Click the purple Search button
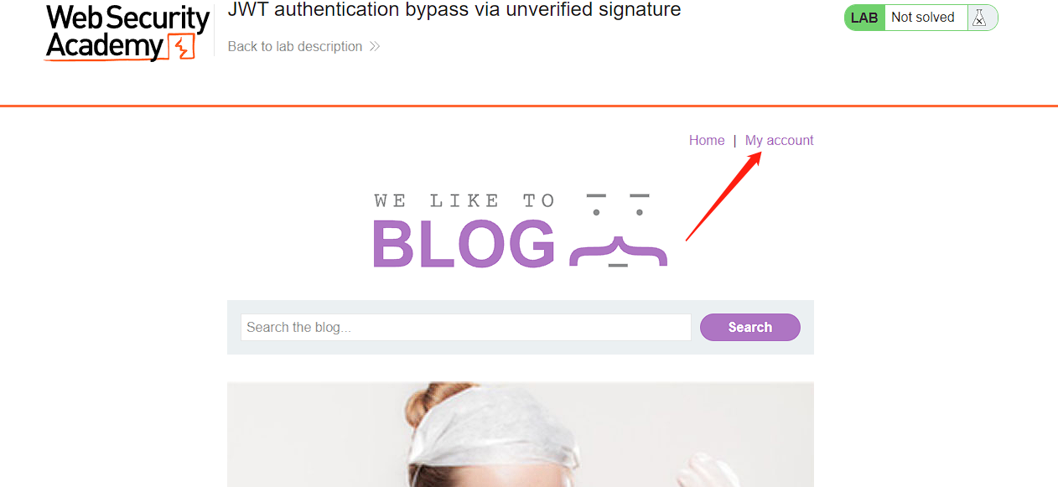 750,327
